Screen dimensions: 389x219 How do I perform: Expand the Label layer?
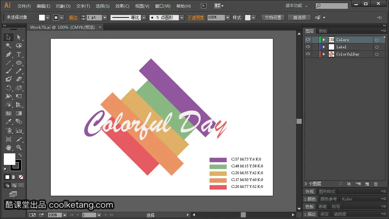[x=324, y=47]
